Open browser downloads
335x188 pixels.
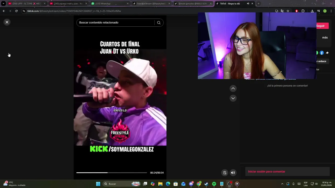click(312, 11)
